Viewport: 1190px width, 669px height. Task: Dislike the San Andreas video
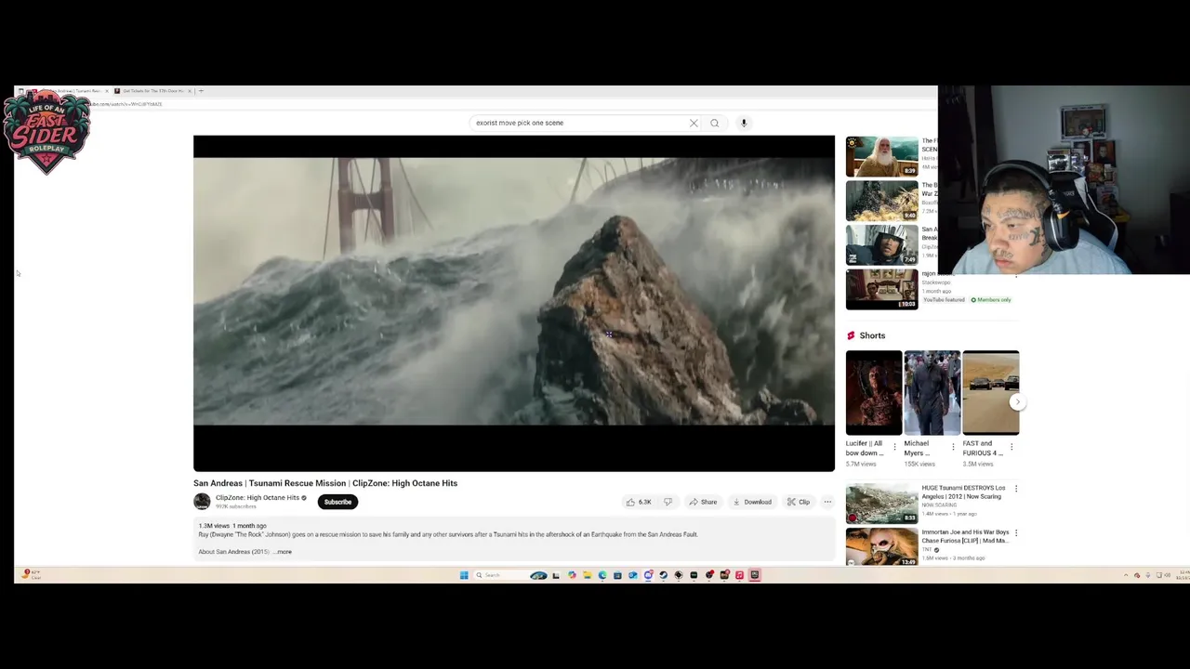click(x=668, y=502)
